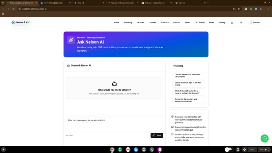Open the Courses menu item
This screenshot has width=272, height=153.
pyautogui.click(x=152, y=23)
